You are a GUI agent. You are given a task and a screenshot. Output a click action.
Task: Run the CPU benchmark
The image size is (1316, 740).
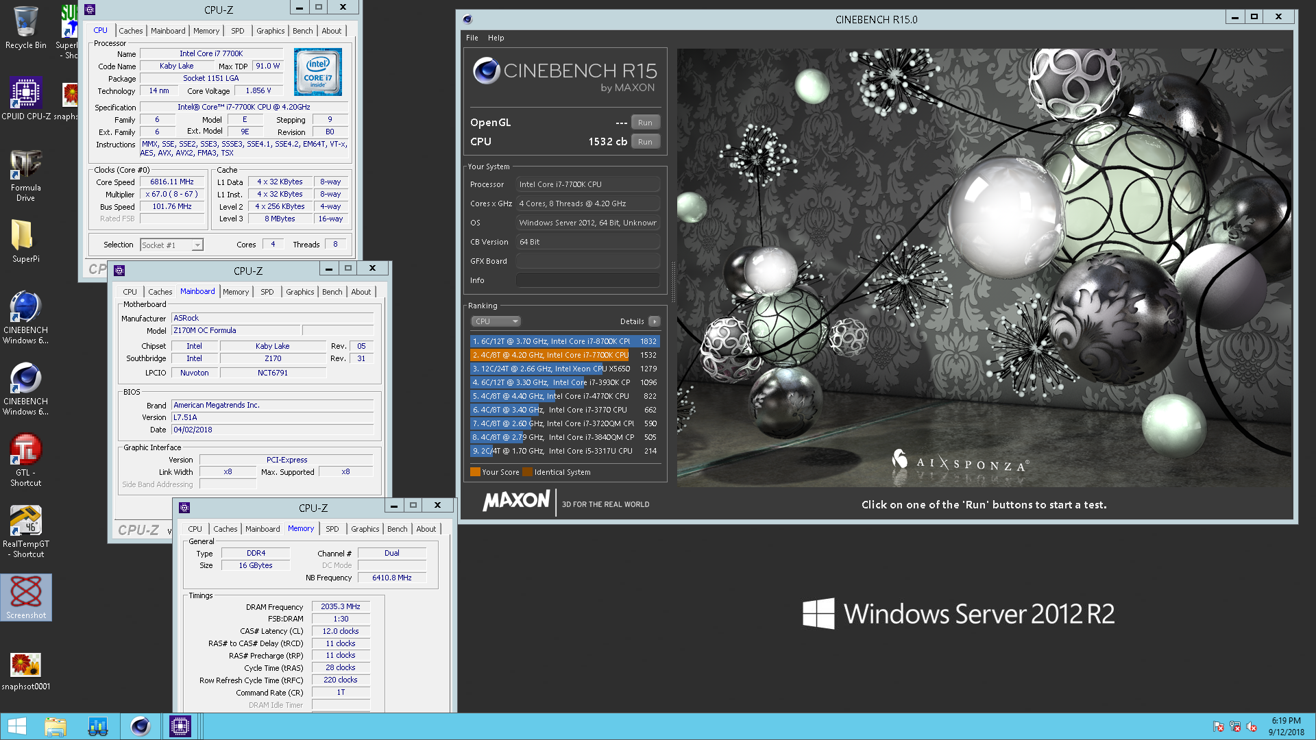click(645, 142)
